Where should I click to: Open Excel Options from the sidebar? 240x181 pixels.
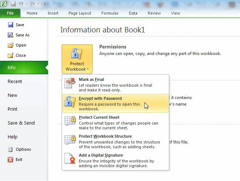[23, 149]
